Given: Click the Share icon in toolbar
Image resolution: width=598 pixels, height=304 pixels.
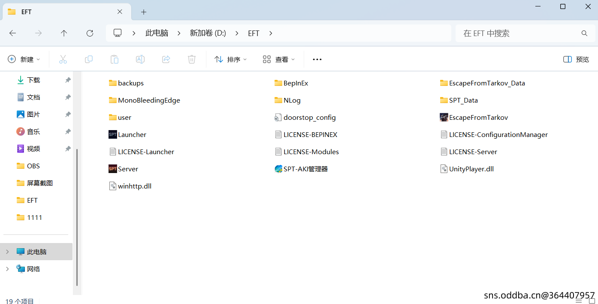Looking at the screenshot, I should [166, 59].
